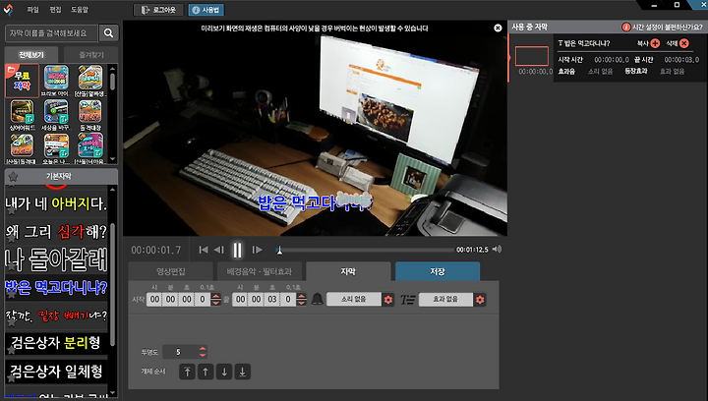
Task: Pause the video playback
Action: (237, 250)
